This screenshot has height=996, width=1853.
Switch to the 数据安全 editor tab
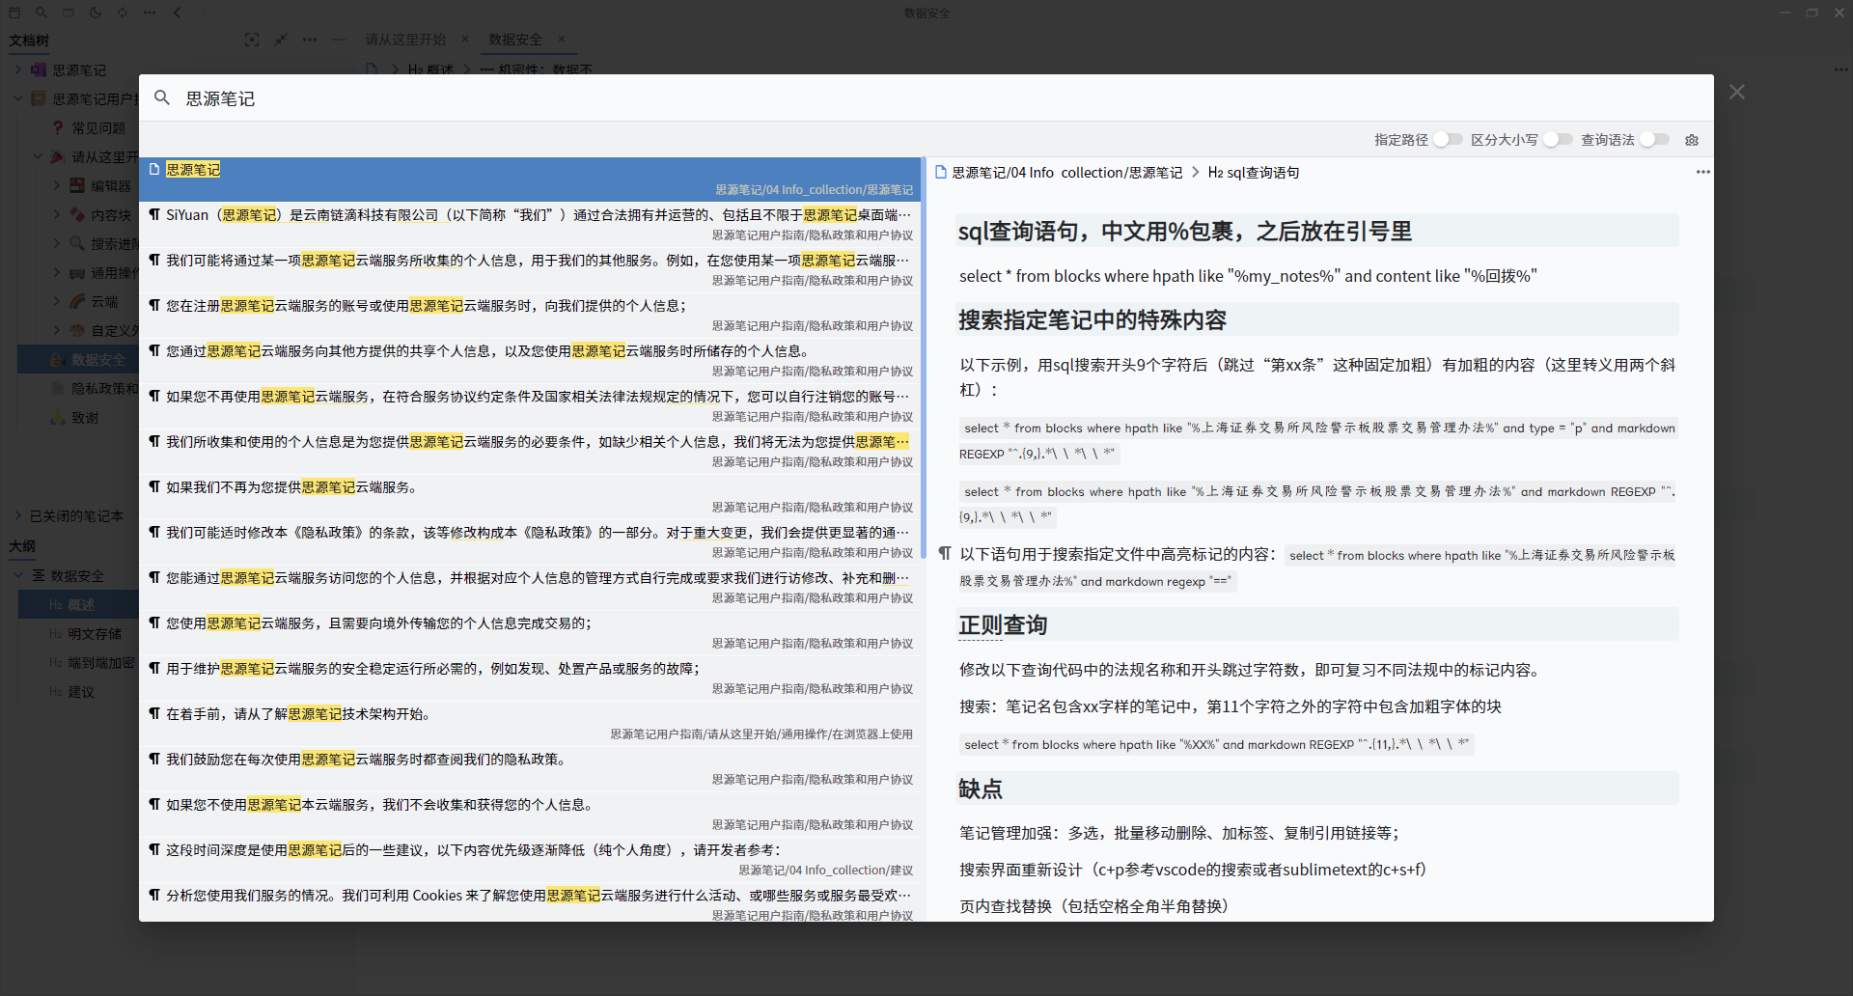(516, 40)
